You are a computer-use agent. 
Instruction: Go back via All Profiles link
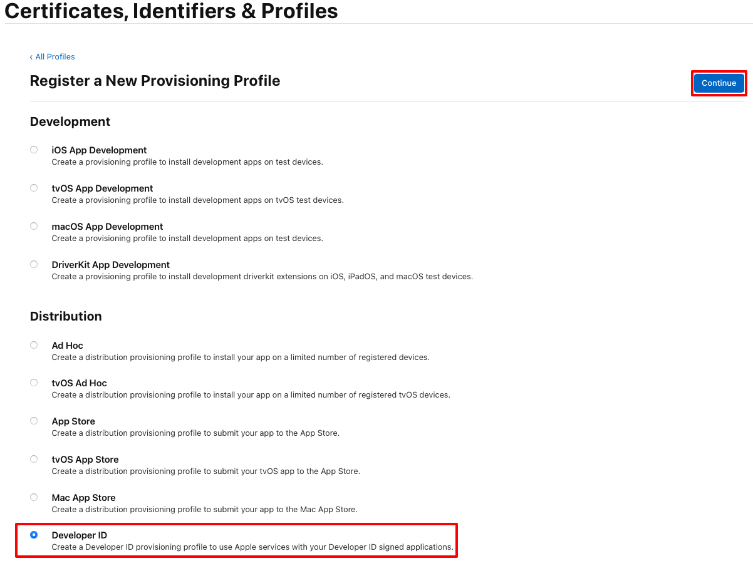tap(53, 57)
